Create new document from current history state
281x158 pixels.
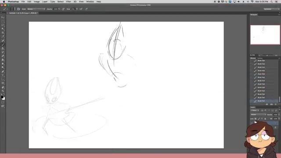(x=267, y=104)
